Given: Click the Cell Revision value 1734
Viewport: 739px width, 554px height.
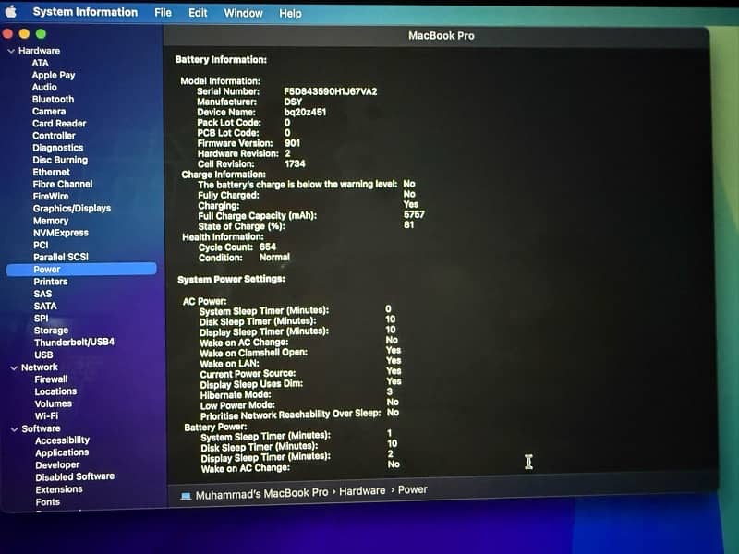Looking at the screenshot, I should coord(295,164).
